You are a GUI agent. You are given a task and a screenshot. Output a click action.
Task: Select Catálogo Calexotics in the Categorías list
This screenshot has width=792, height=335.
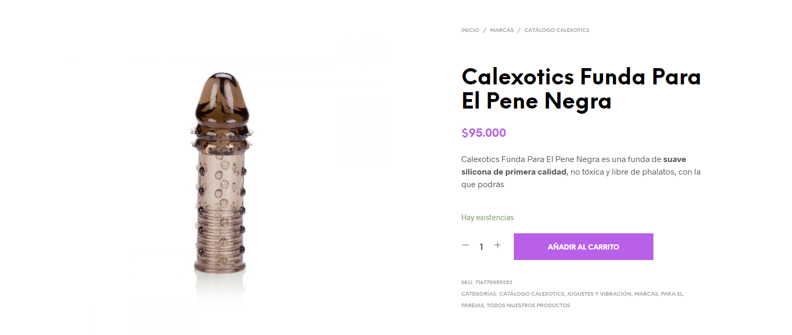tap(532, 294)
